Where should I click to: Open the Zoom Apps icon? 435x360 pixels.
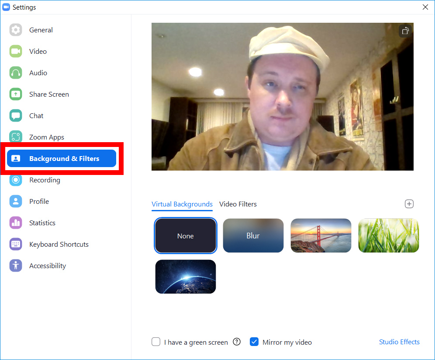(x=16, y=137)
